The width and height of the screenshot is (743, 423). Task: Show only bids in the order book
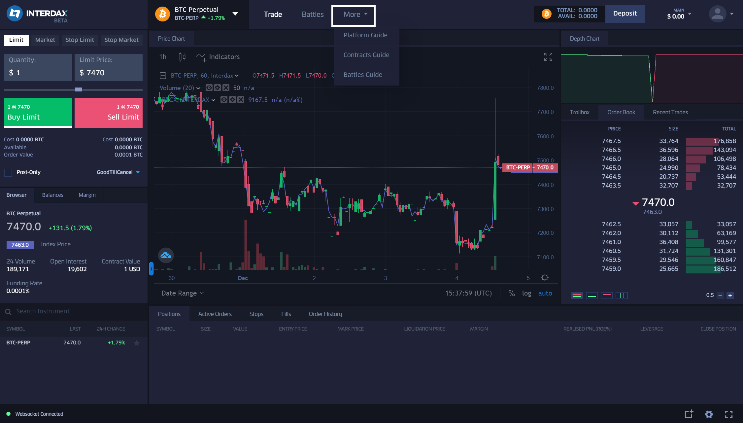592,295
